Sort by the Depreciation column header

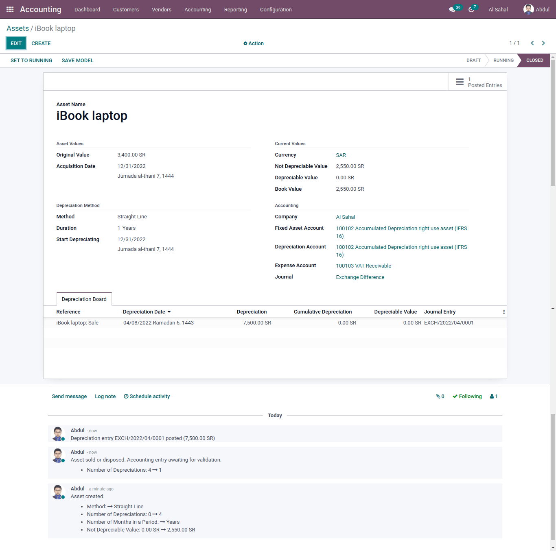point(252,312)
